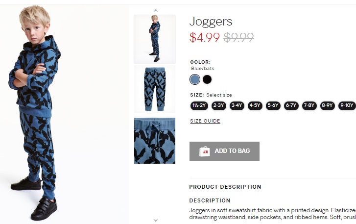Click the up arrow above the thumbnails

156,10
